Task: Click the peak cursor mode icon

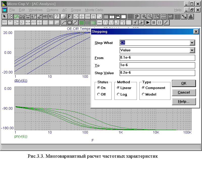Action: point(105,23)
